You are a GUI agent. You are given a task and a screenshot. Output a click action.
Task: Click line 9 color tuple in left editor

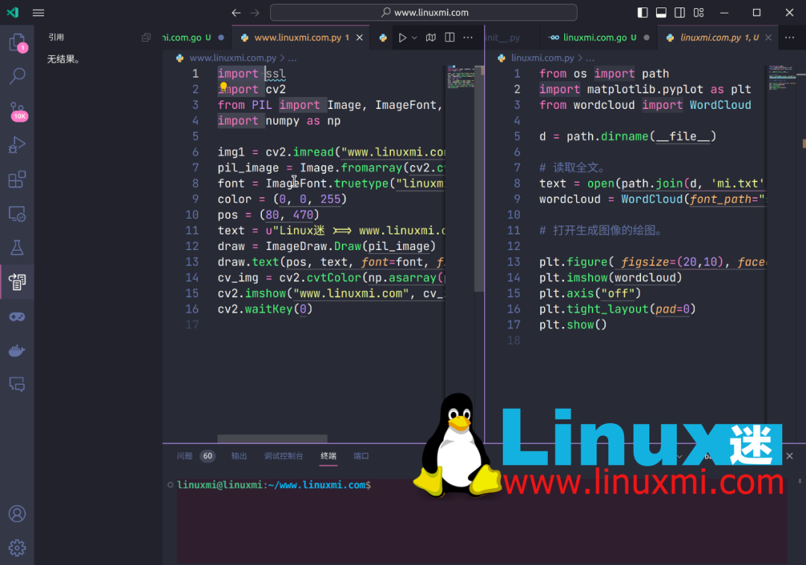(282, 199)
